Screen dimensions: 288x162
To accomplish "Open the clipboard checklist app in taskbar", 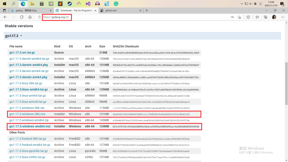I will point(42,4).
